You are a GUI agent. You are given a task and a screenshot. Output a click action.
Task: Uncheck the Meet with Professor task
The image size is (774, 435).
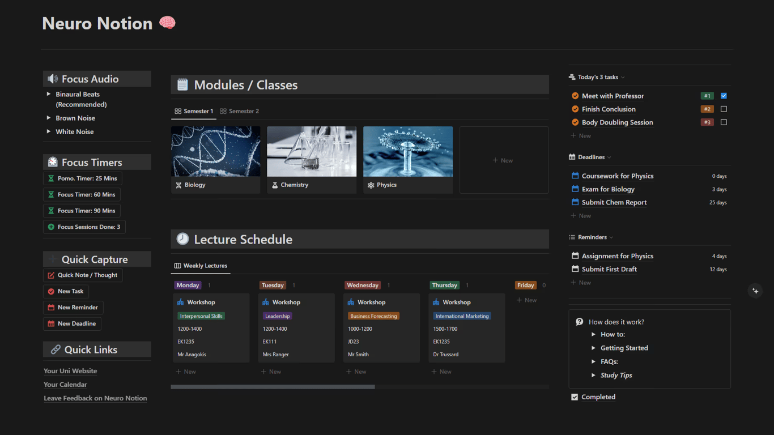tap(723, 96)
